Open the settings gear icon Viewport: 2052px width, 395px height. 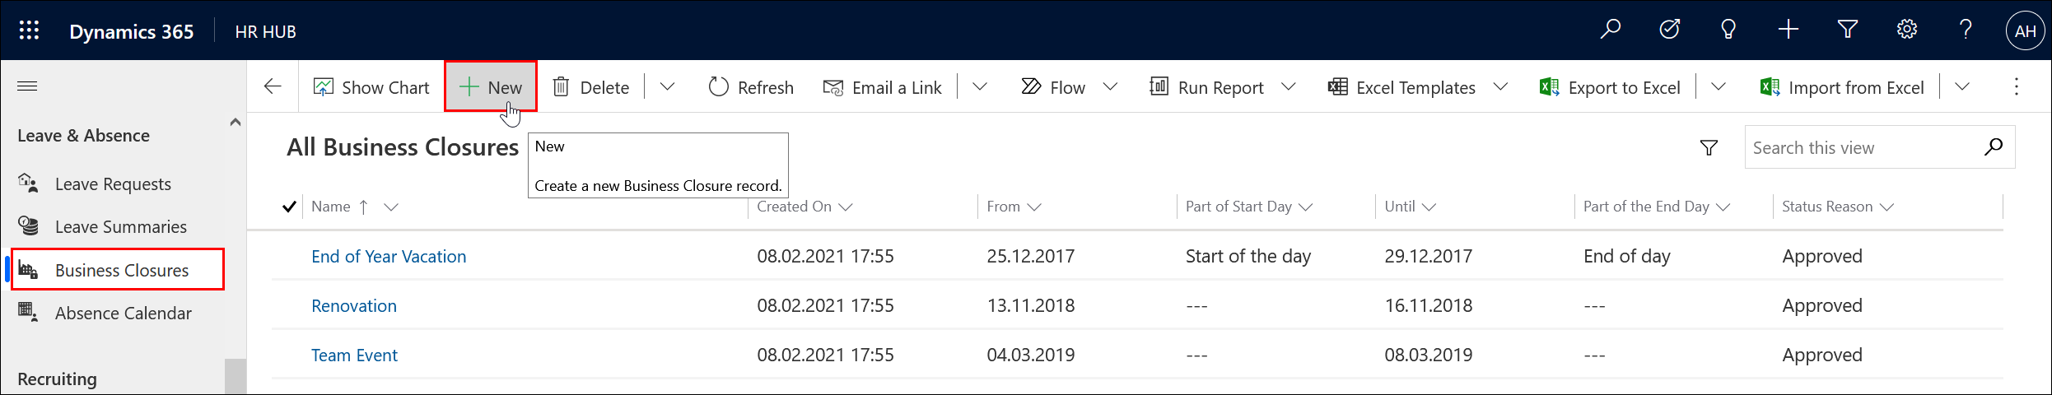point(1906,30)
